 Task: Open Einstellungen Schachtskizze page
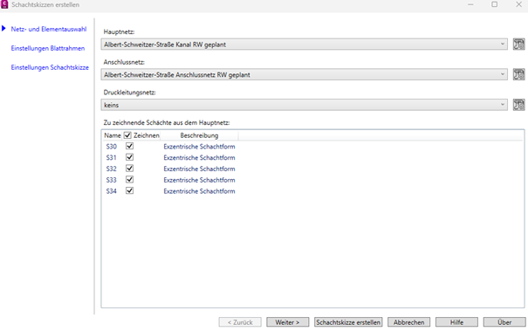pos(50,67)
